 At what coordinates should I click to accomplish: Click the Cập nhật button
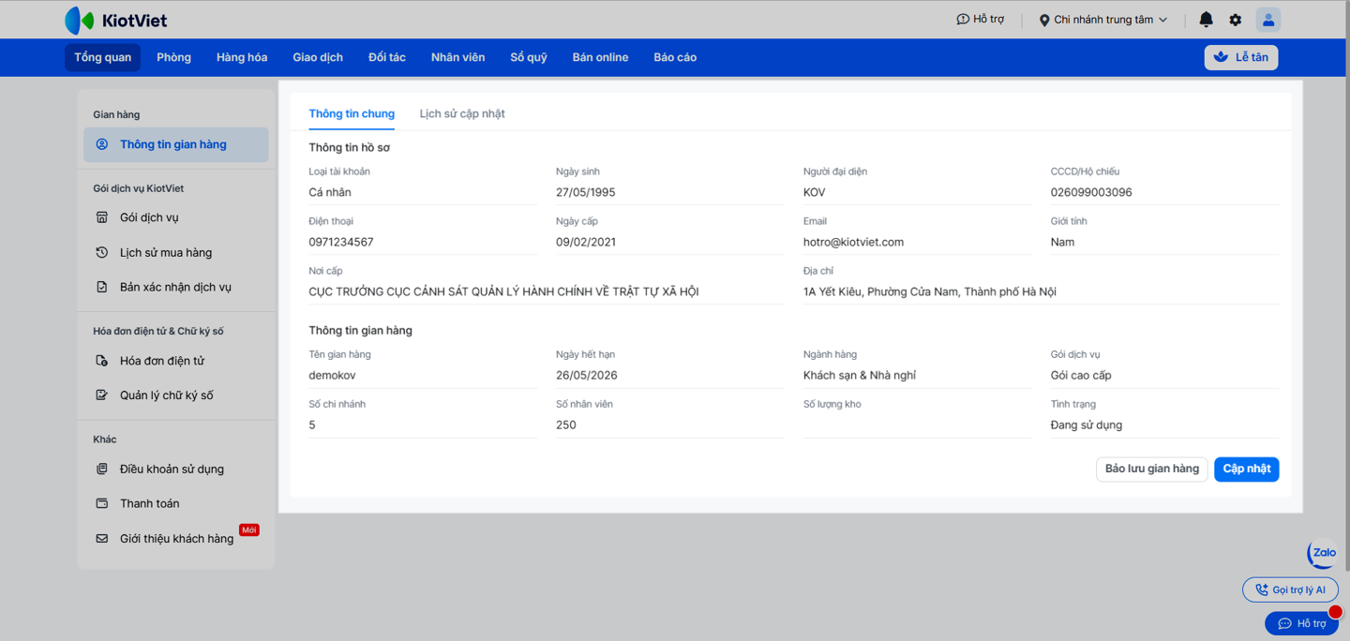1246,469
